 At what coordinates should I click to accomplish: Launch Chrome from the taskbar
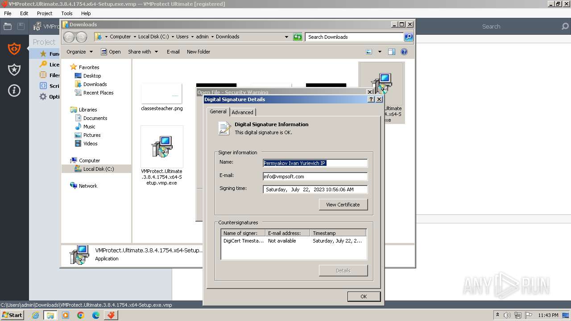point(81,315)
